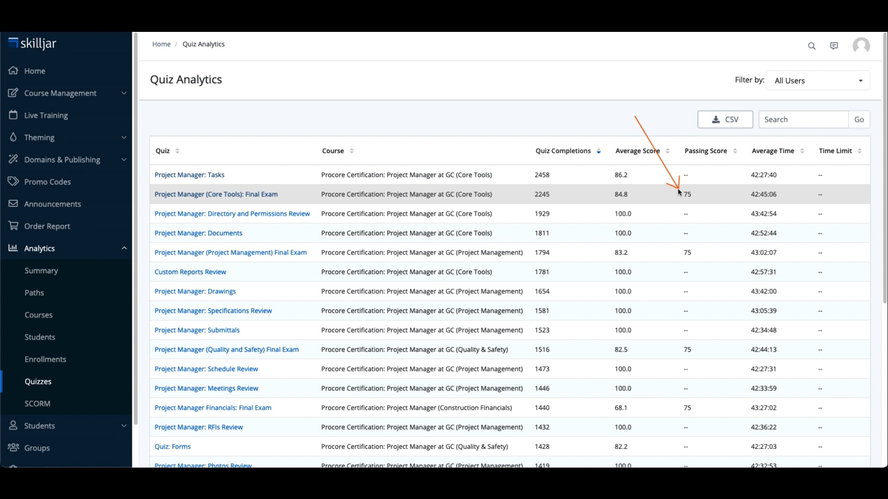
Task: Click the Announcements envelope icon
Action: tap(13, 204)
